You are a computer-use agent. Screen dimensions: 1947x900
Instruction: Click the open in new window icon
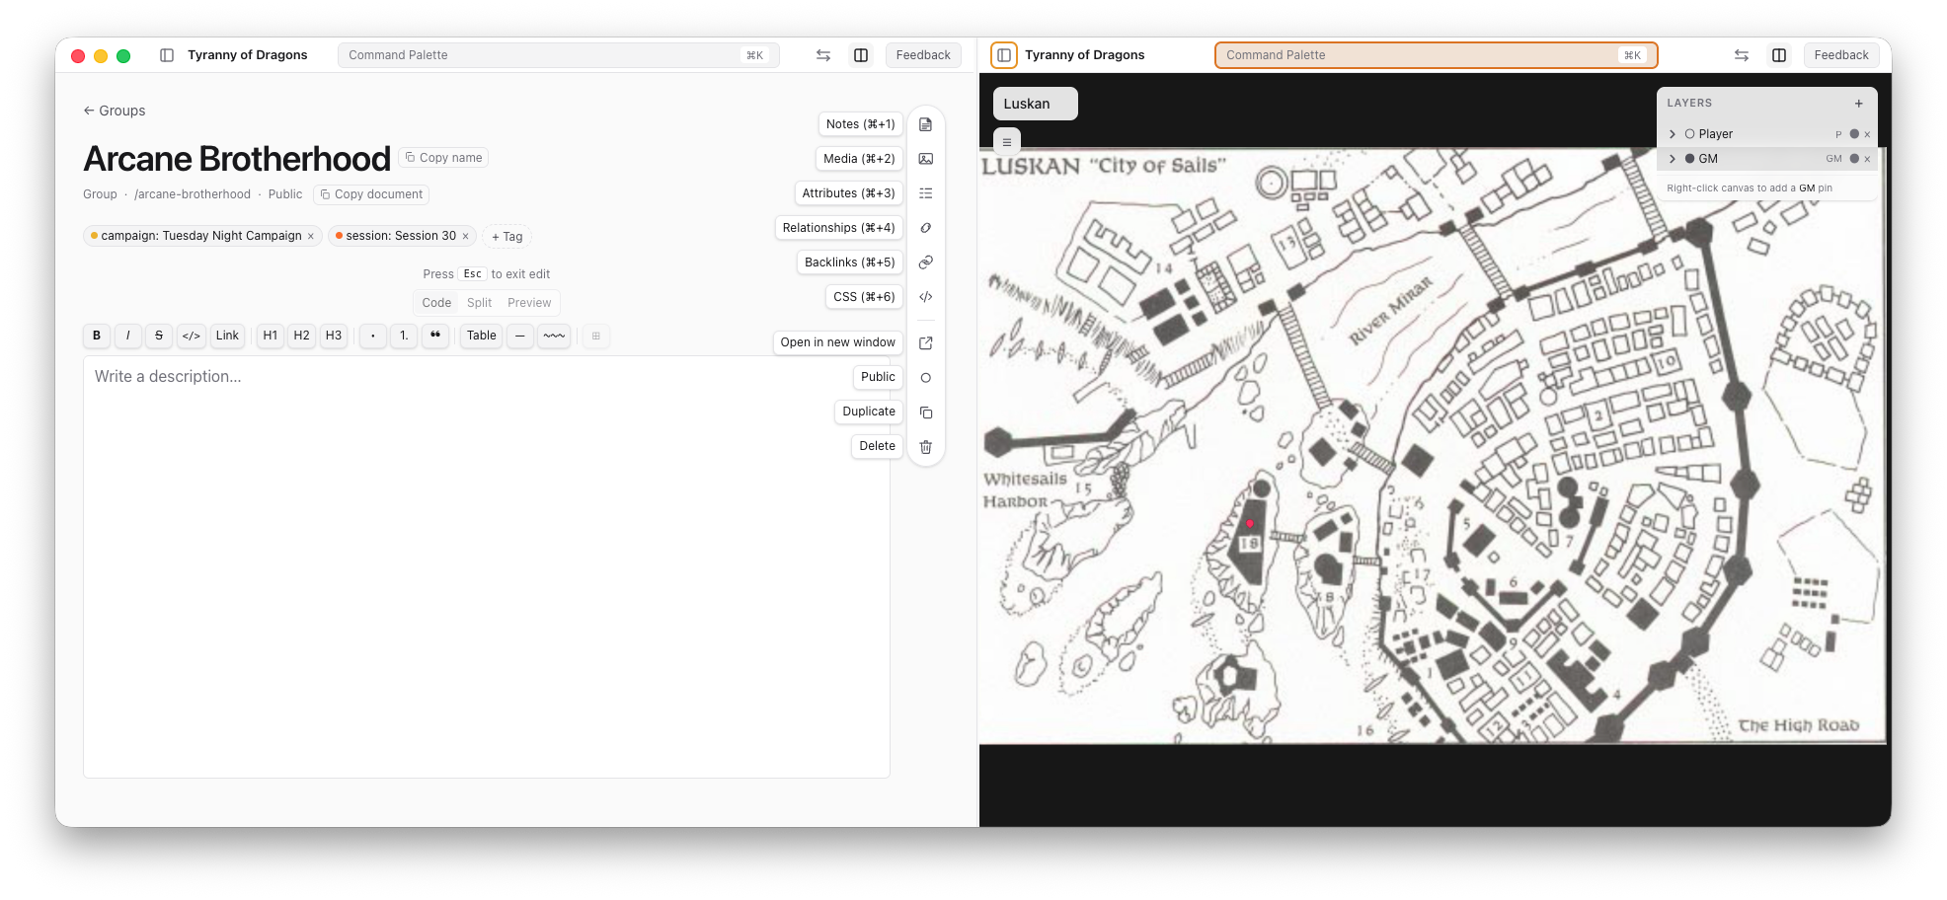(925, 343)
